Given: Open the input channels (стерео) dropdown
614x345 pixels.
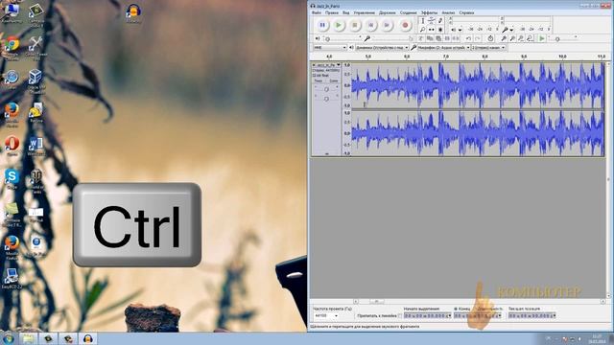Looking at the screenshot, I should point(488,47).
